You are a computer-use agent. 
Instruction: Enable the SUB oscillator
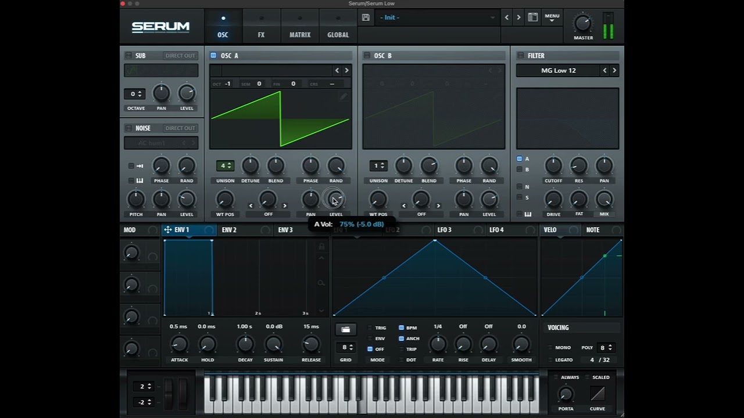tap(128, 56)
